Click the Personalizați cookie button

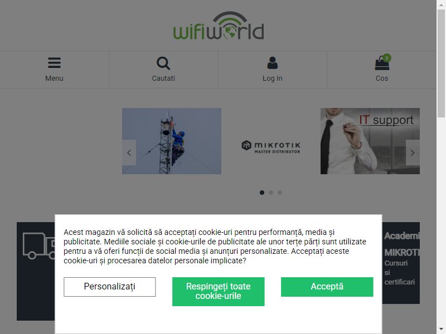coord(109,287)
